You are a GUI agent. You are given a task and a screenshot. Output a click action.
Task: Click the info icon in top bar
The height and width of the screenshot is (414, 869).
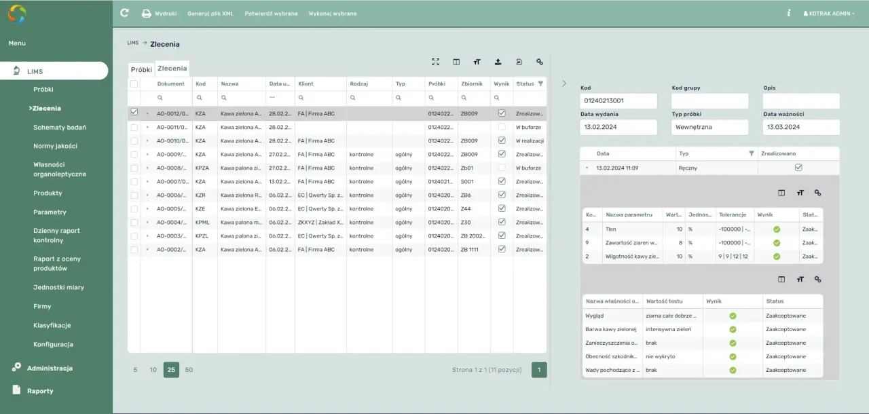788,13
